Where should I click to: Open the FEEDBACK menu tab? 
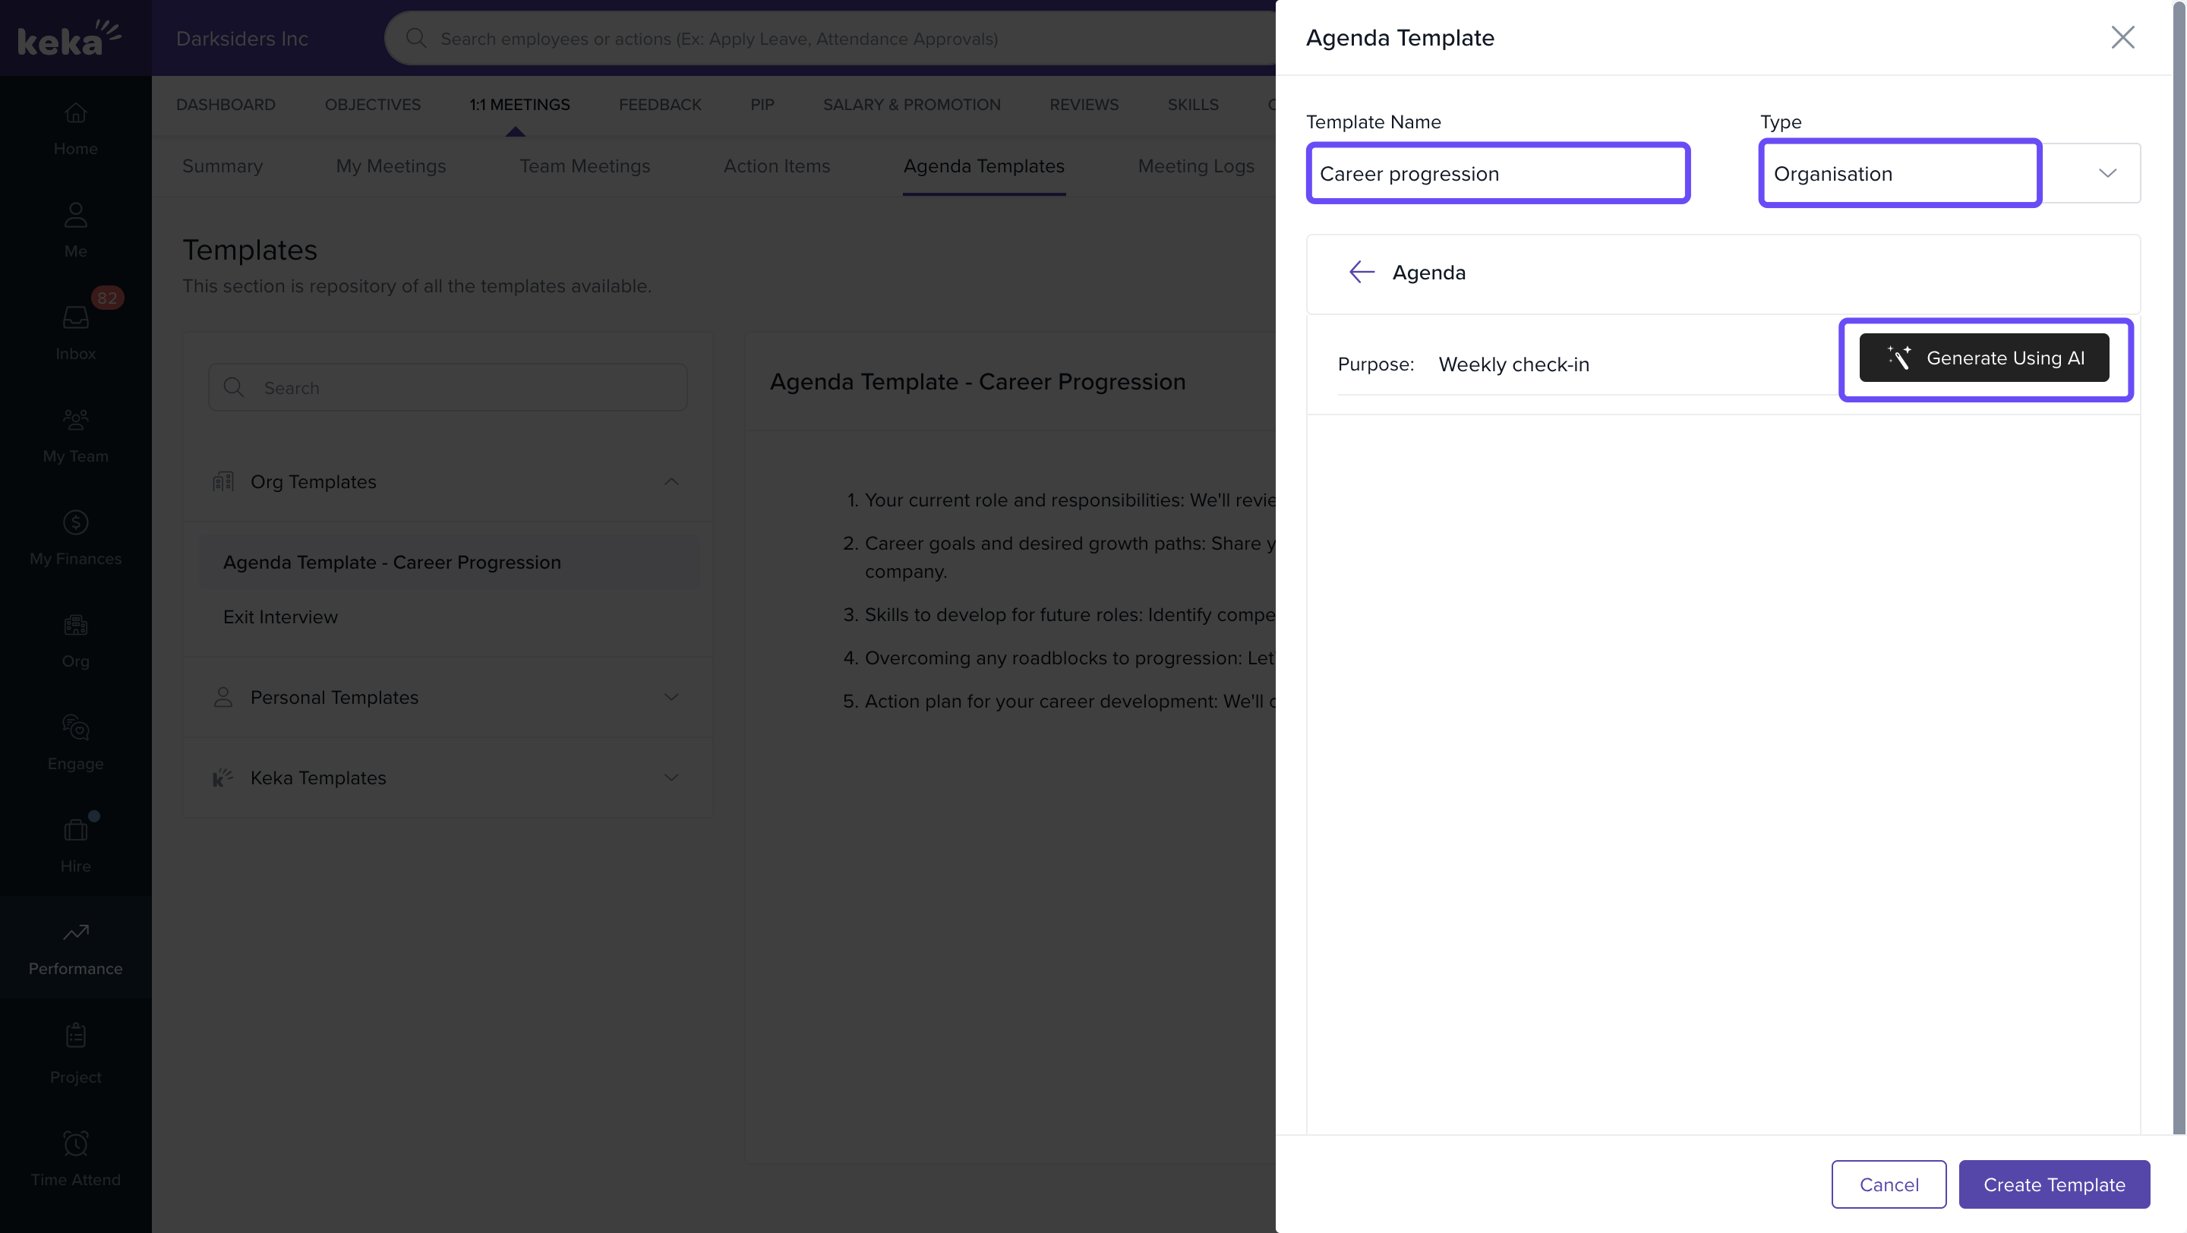pos(660,104)
